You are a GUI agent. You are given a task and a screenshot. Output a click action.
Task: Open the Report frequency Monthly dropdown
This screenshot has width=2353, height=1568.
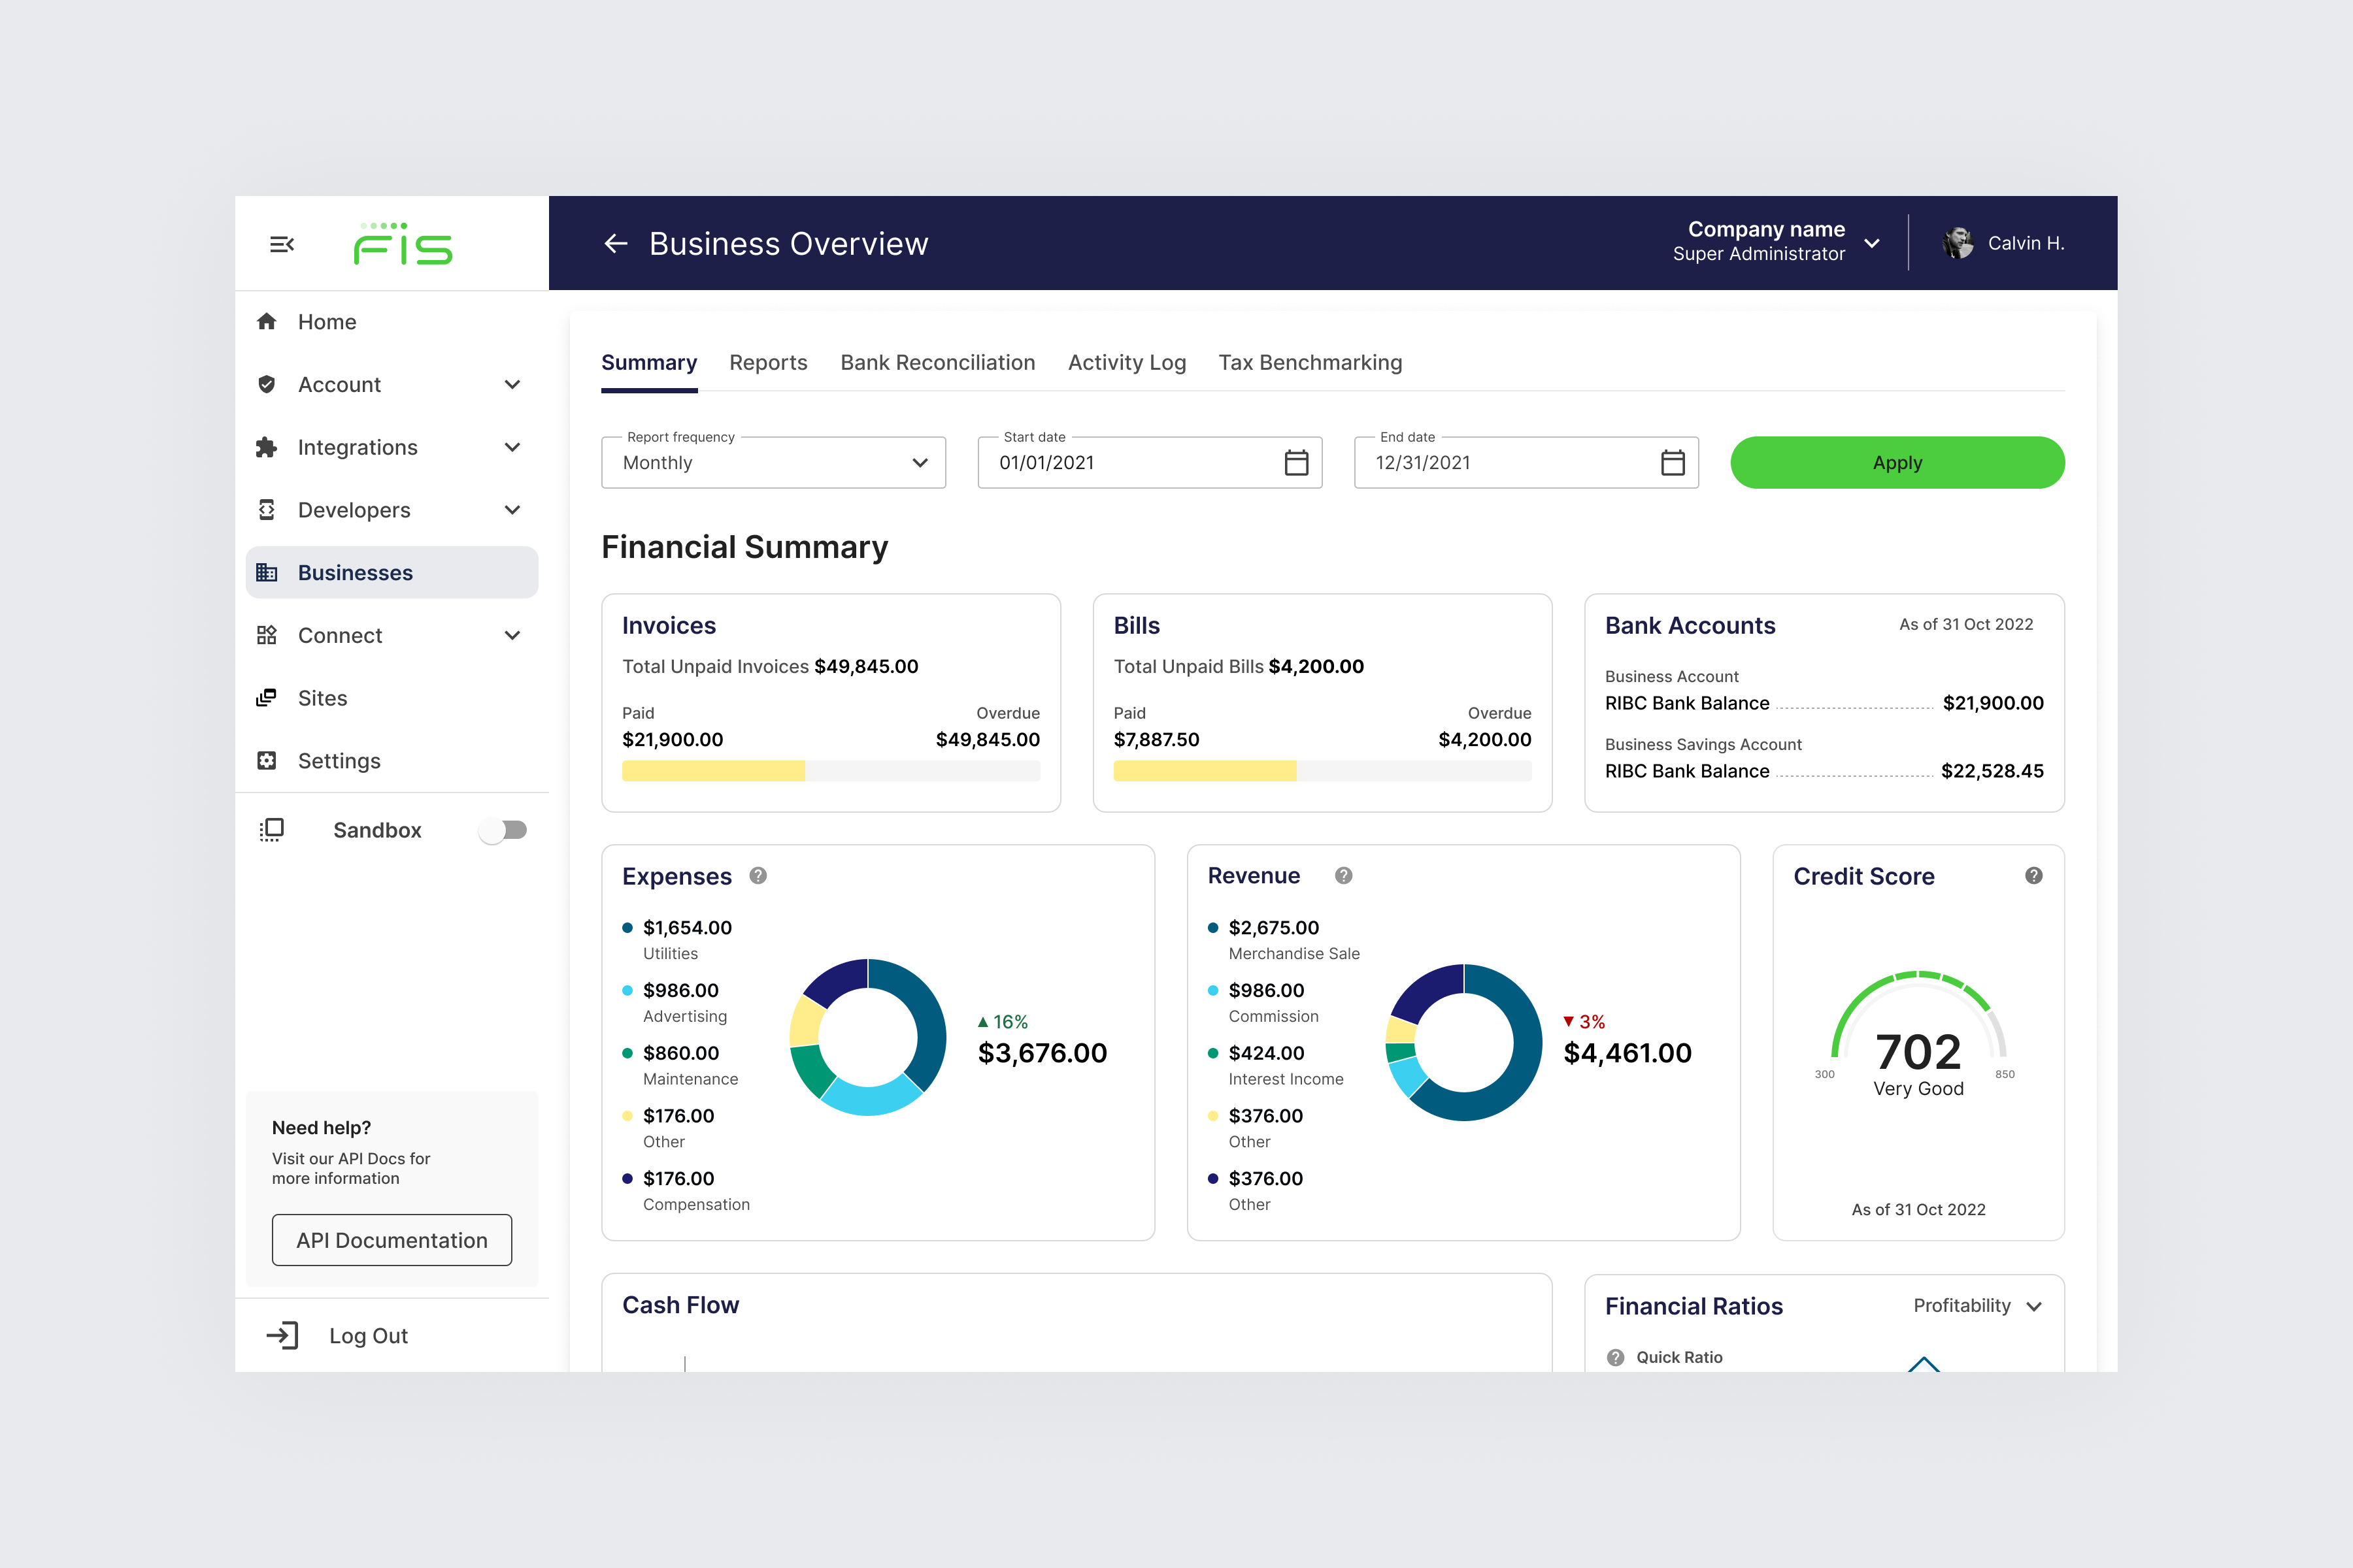click(773, 463)
